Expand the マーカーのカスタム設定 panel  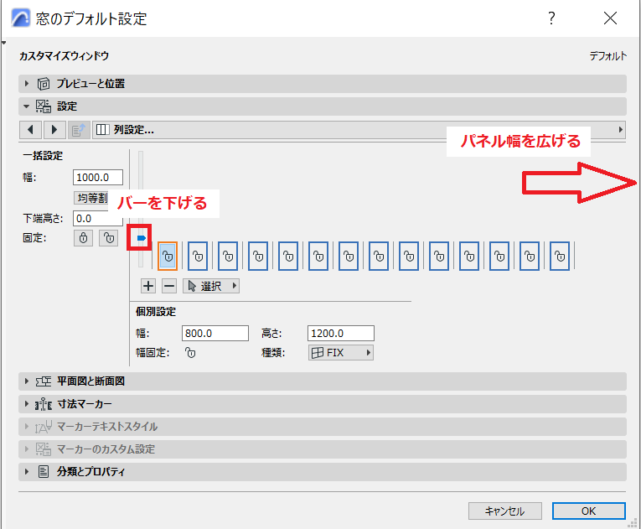pos(323,449)
